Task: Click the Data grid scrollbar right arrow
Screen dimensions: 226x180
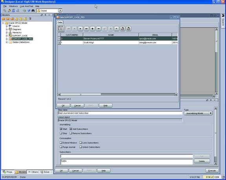Action: click(176, 94)
